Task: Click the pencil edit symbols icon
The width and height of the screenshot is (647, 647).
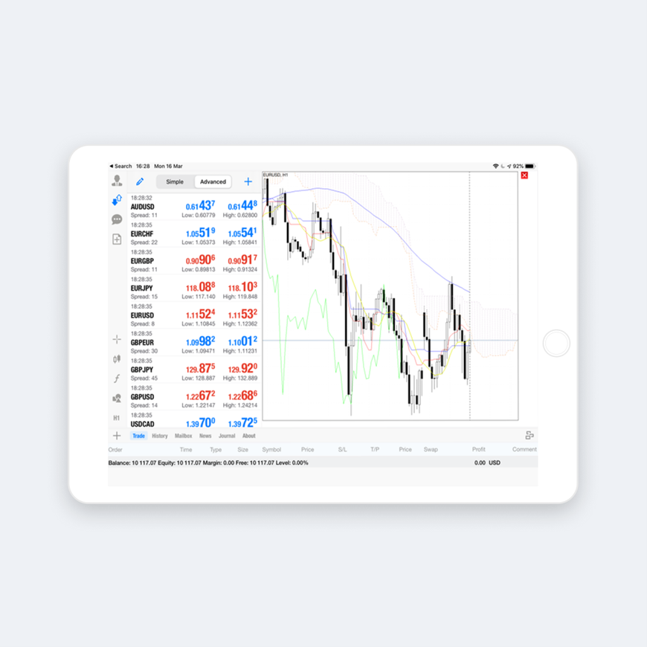Action: [x=140, y=181]
